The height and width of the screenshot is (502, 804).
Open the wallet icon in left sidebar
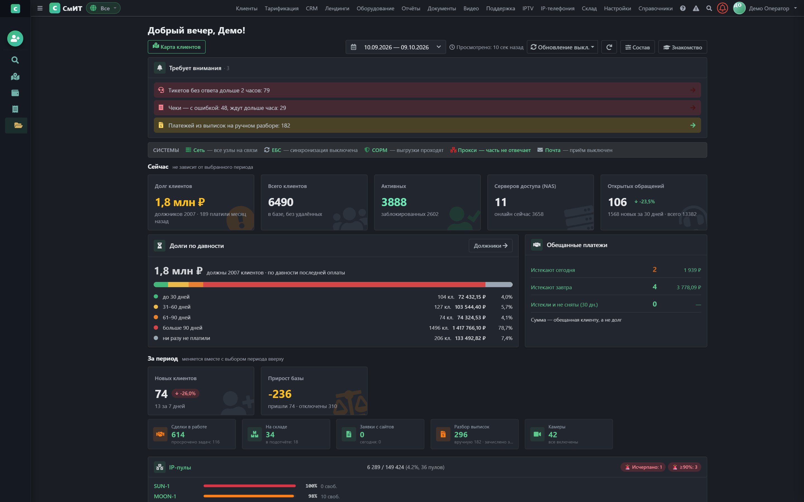[x=15, y=93]
